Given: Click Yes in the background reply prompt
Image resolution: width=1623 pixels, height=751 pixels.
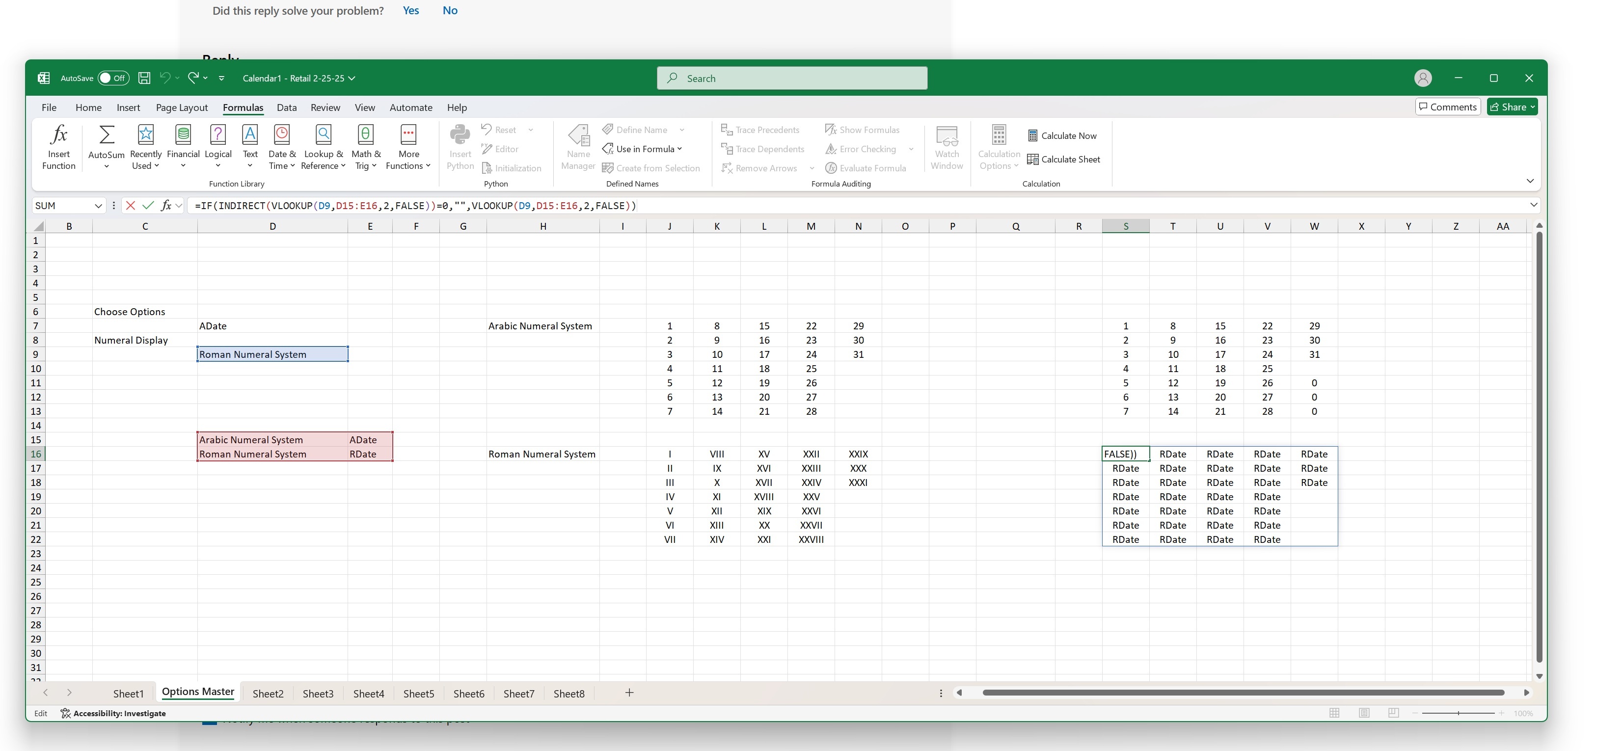Looking at the screenshot, I should coord(411,10).
